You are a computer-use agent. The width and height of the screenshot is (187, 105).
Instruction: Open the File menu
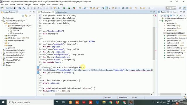point(2,5)
